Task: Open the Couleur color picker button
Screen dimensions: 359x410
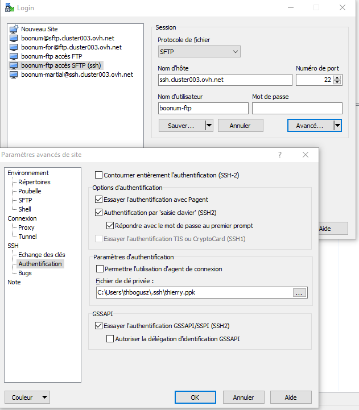Action: click(x=26, y=397)
